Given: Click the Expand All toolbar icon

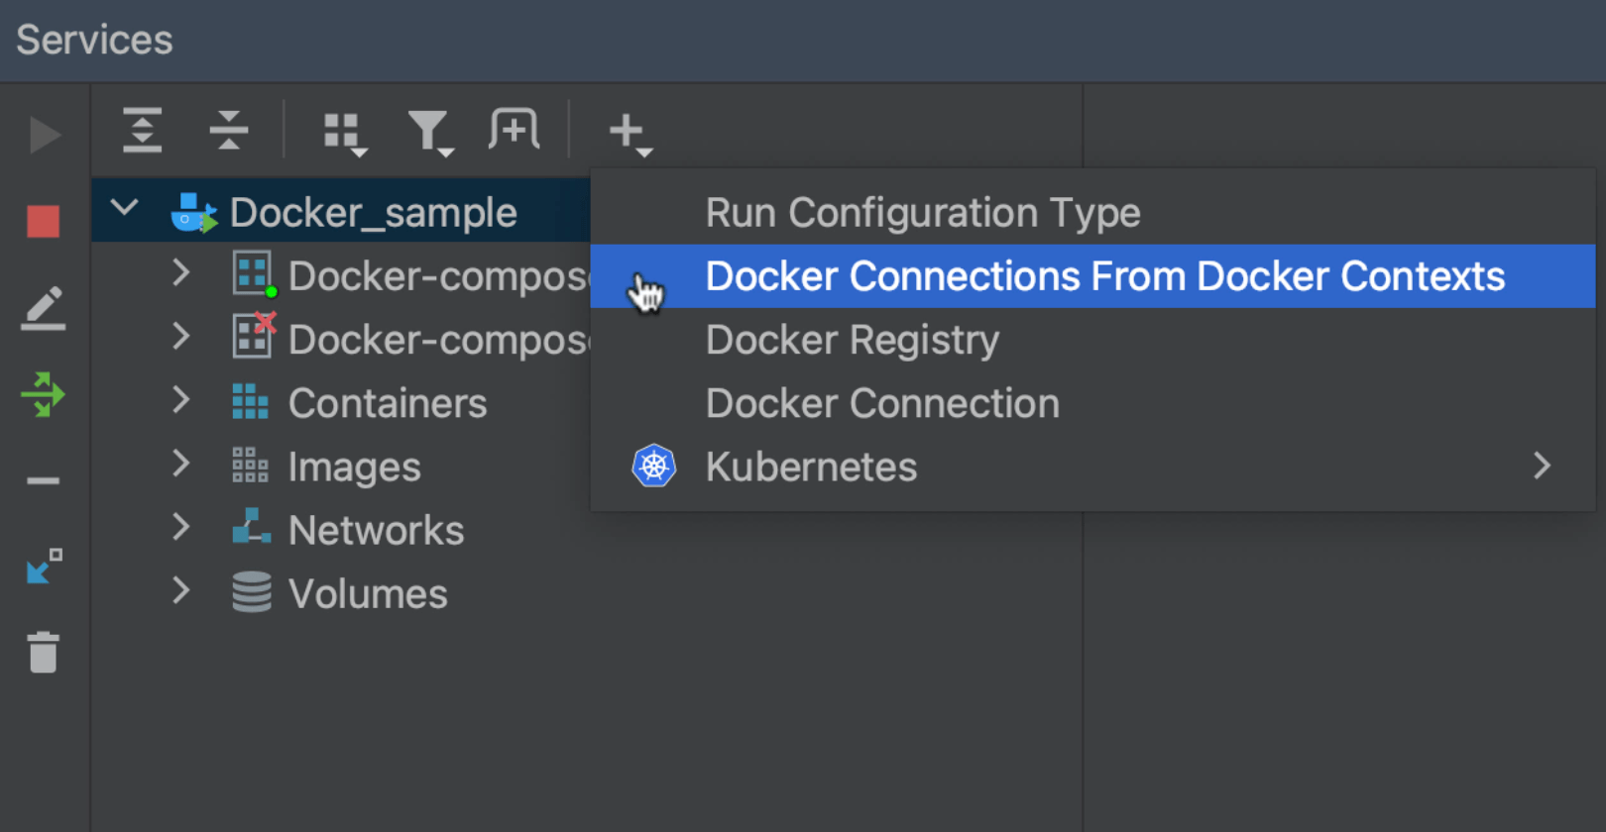Looking at the screenshot, I should (x=143, y=130).
